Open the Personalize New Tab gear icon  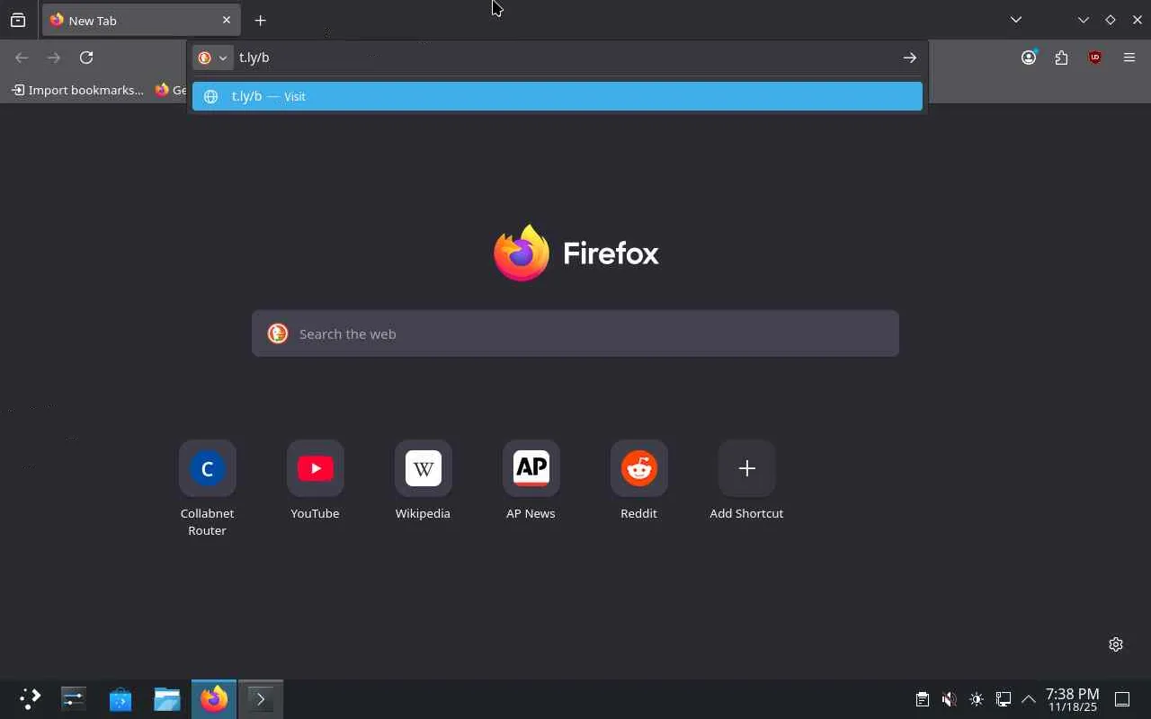[1116, 644]
